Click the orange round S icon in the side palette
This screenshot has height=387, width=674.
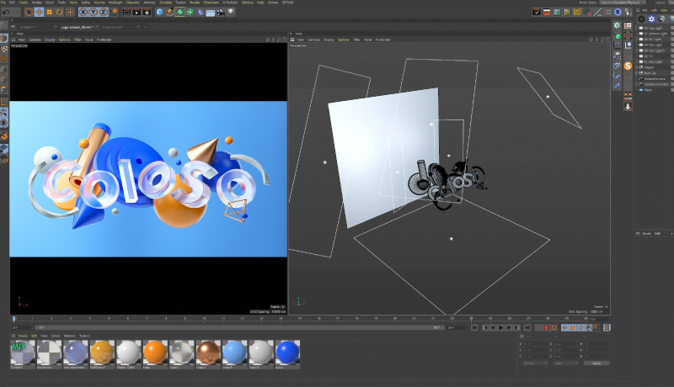click(x=628, y=66)
